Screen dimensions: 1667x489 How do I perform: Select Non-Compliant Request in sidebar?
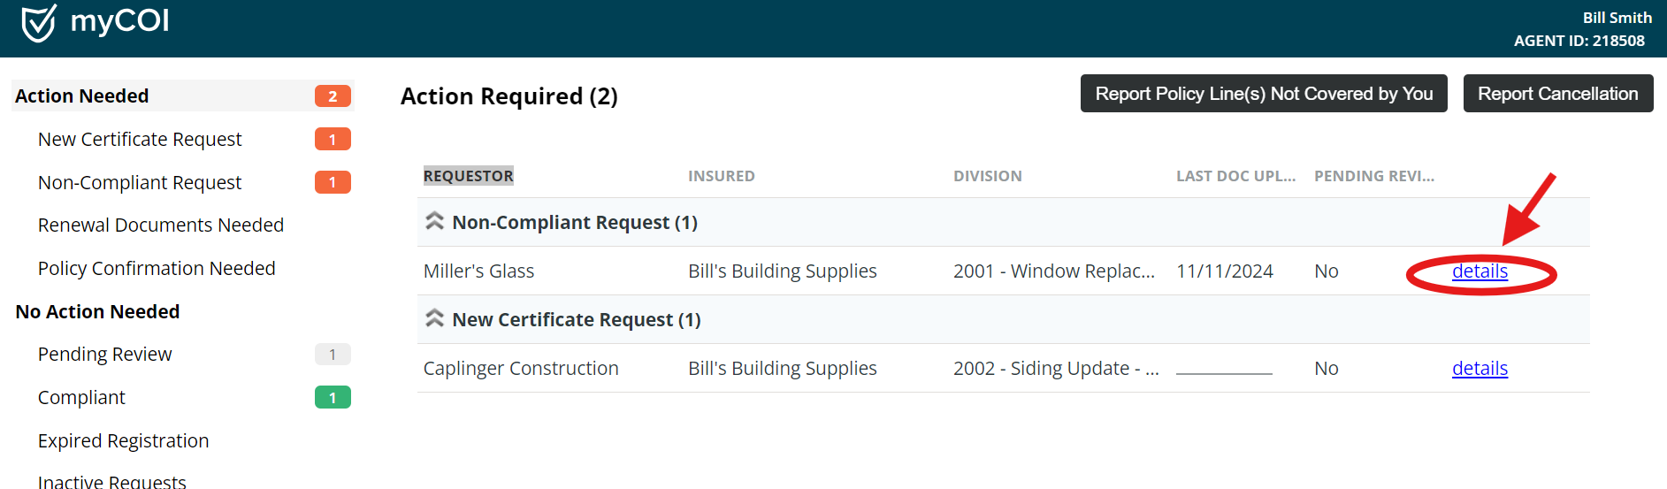140,182
